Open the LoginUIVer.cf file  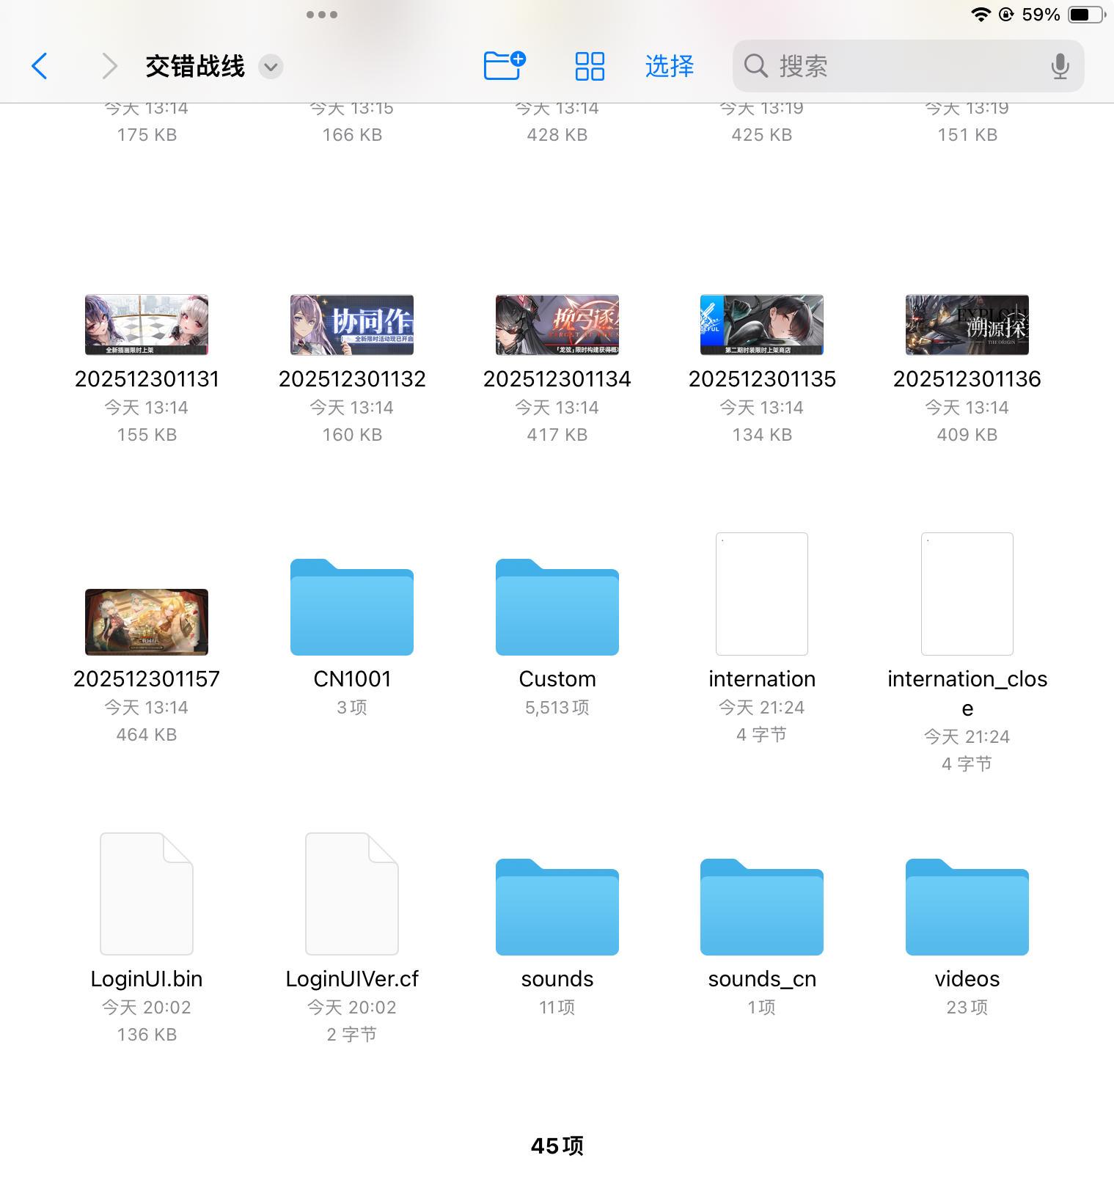(352, 894)
